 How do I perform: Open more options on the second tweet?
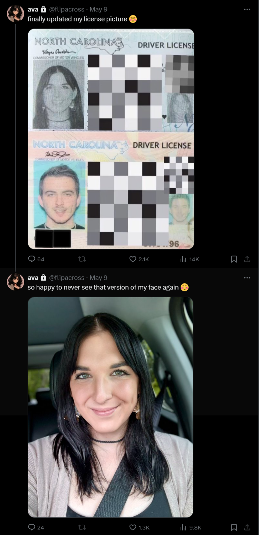[247, 278]
